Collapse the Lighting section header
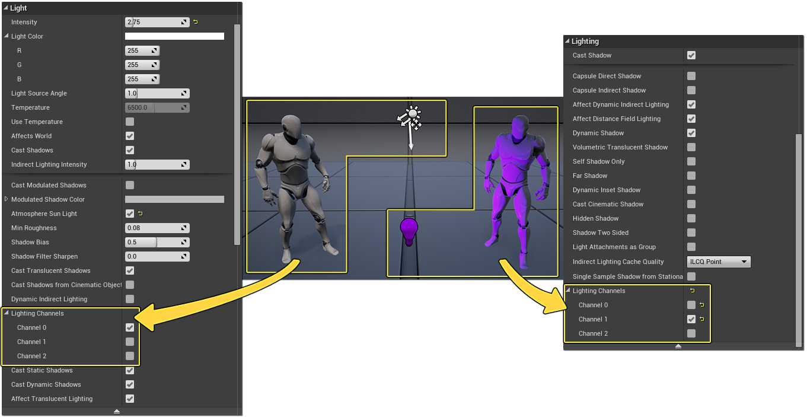 [567, 42]
